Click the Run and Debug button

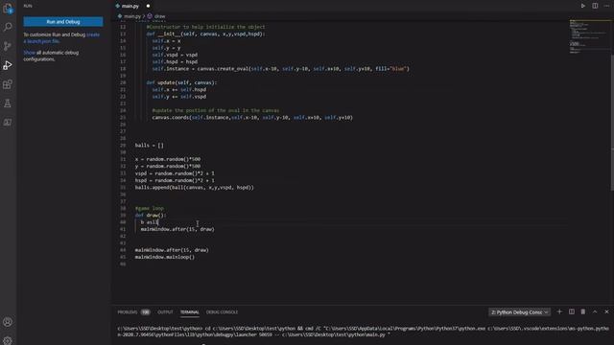[63, 22]
